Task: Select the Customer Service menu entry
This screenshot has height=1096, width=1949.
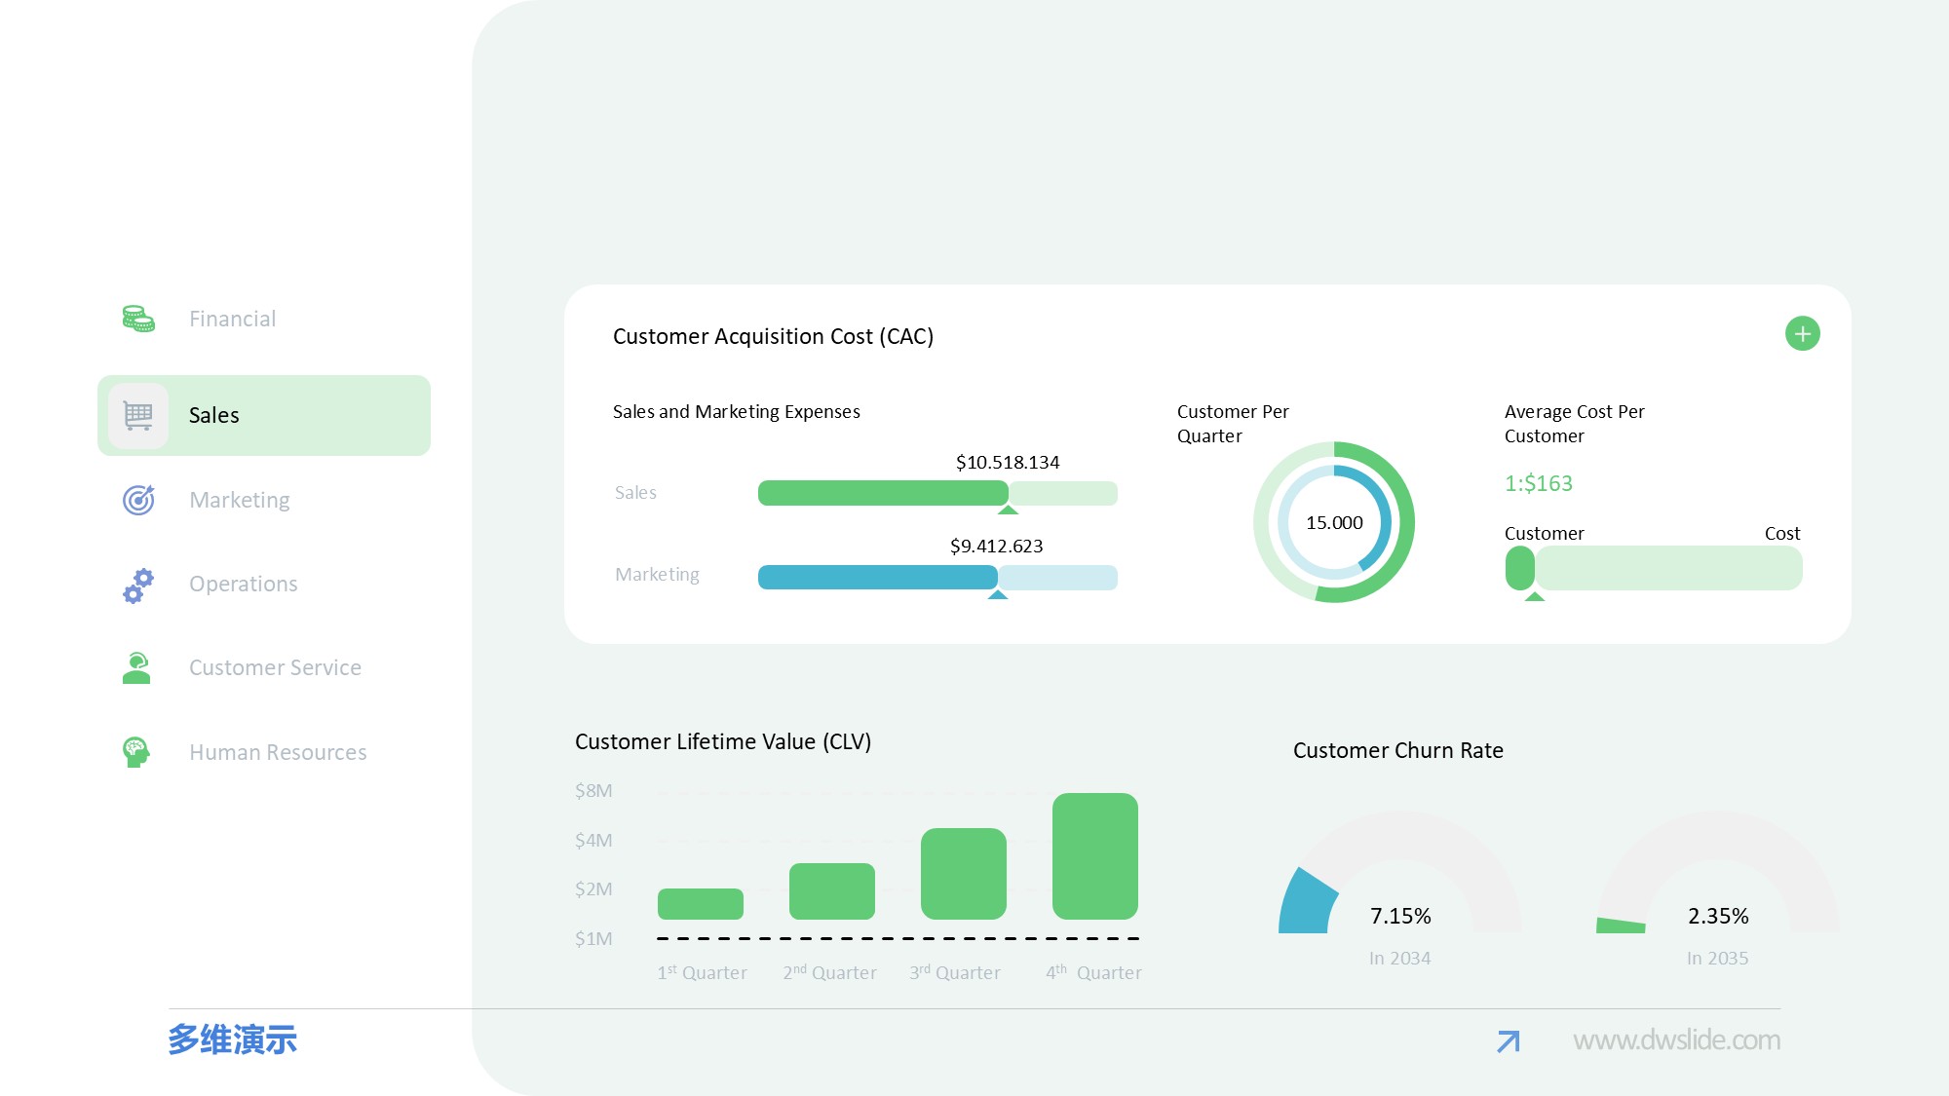Action: coord(275,668)
